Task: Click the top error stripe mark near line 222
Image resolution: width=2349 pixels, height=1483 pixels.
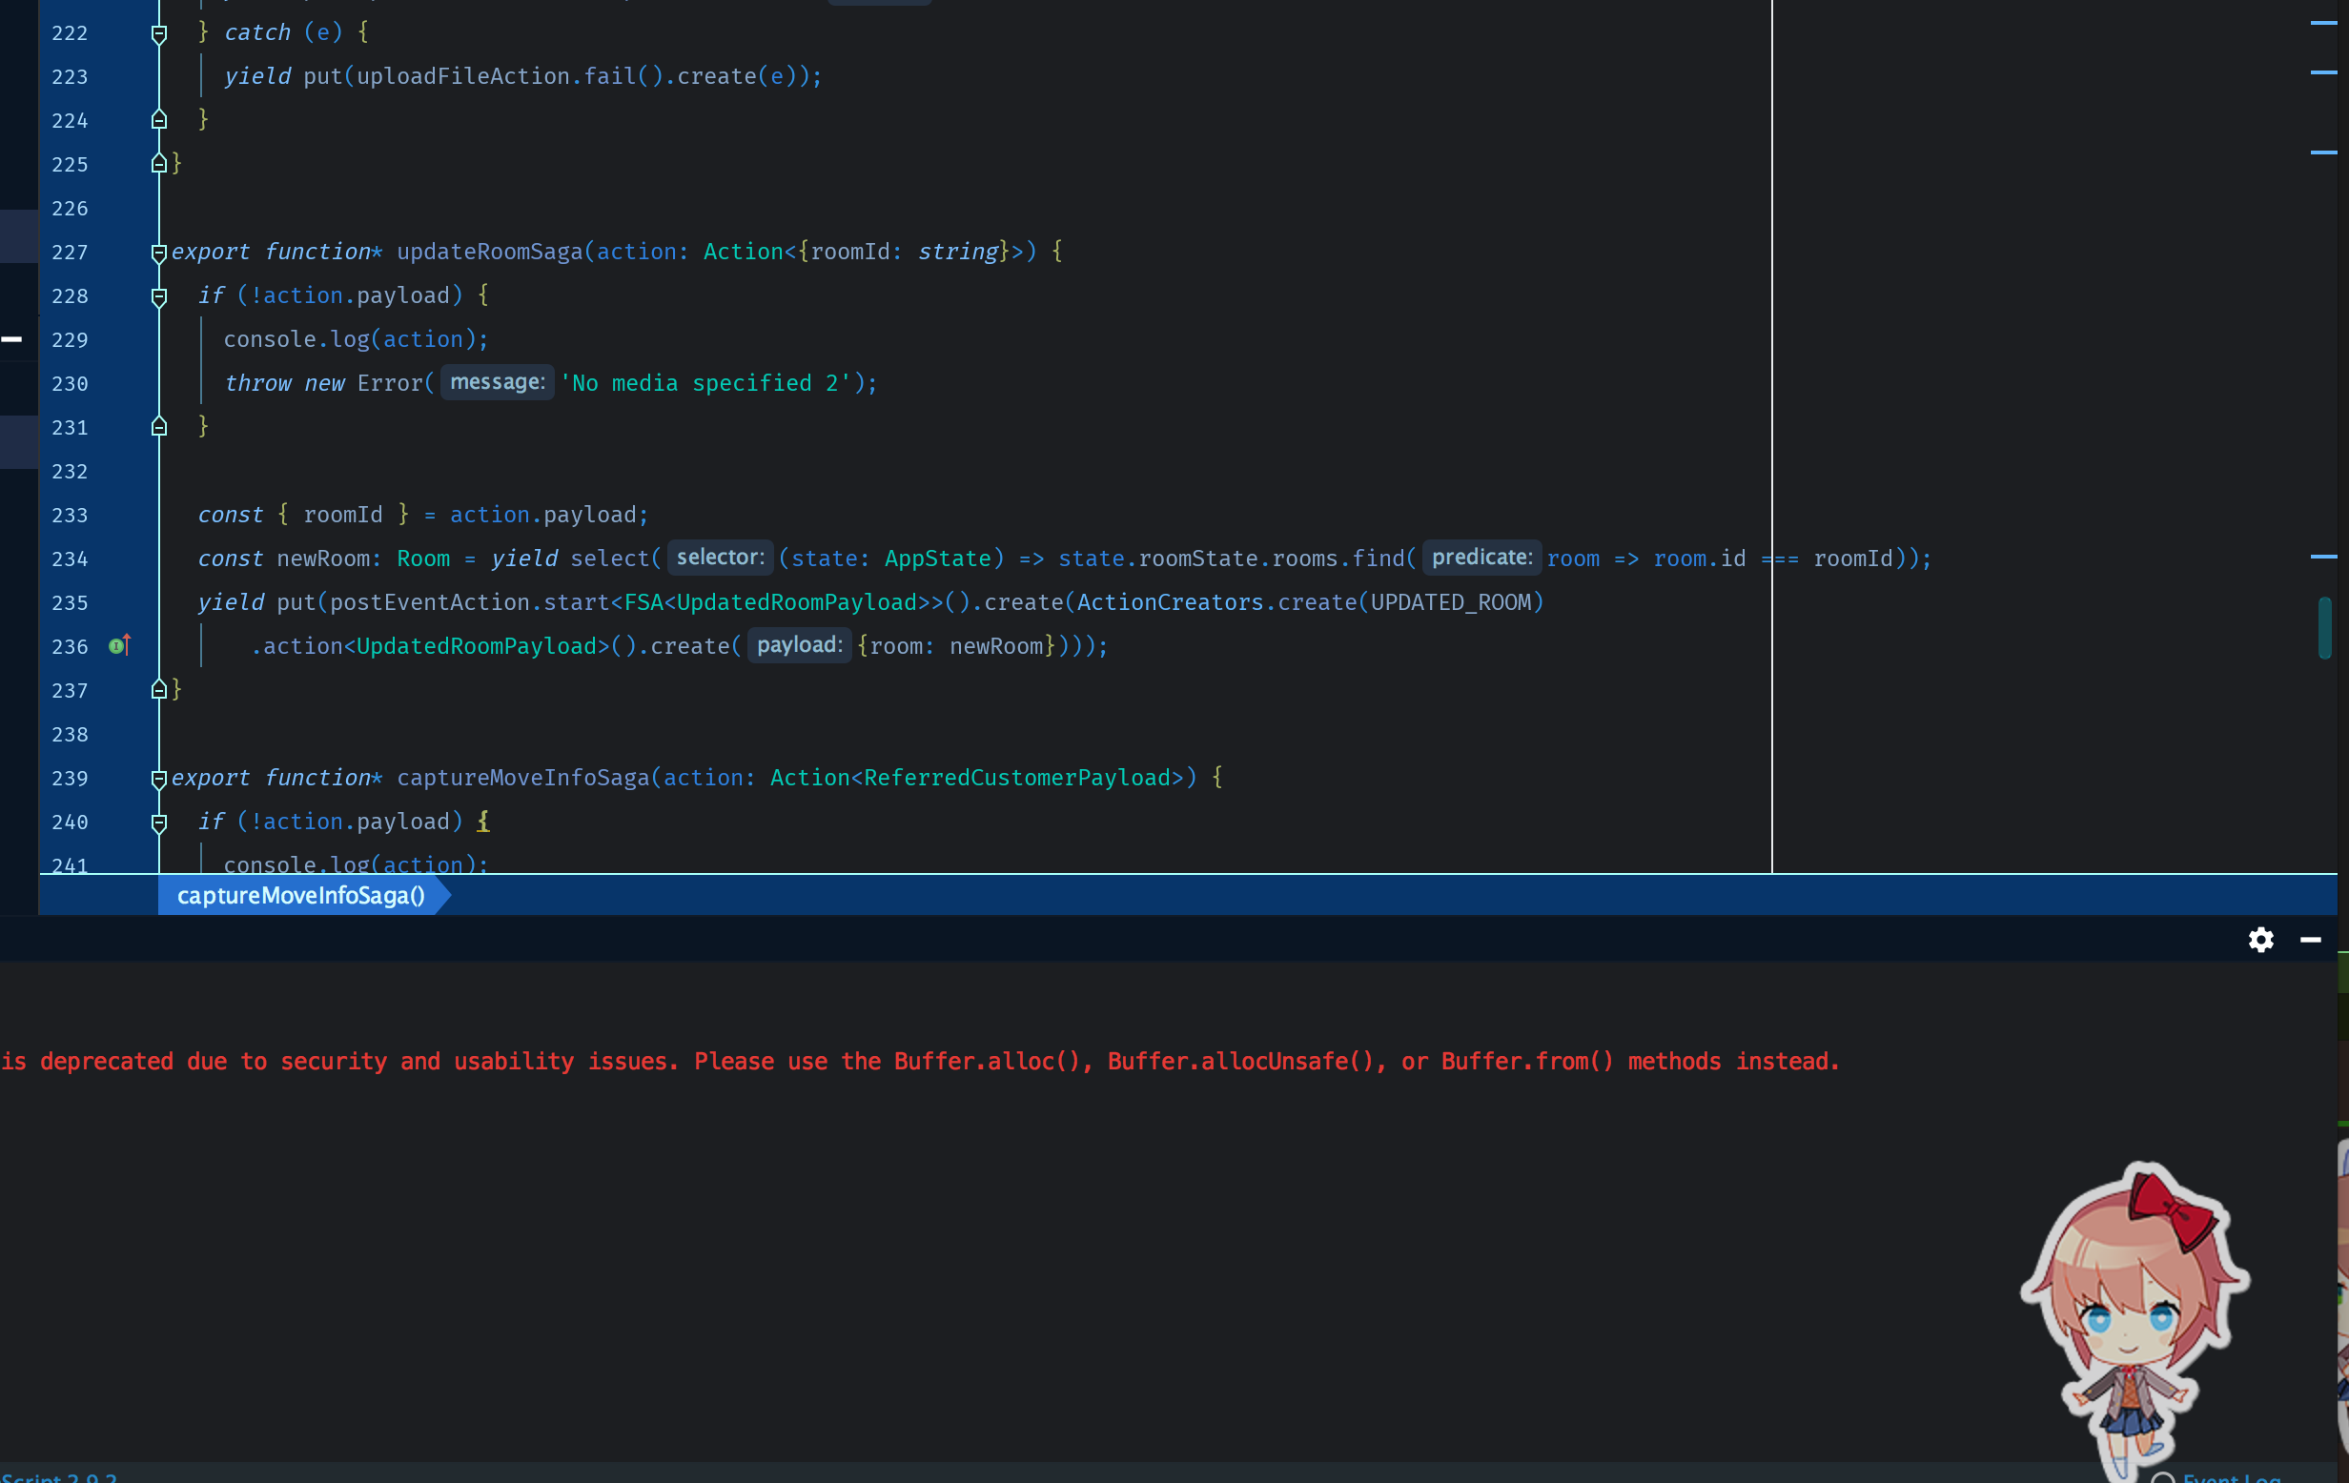Action: coord(2322,23)
